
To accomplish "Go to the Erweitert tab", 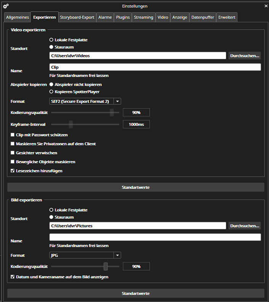I will (227, 17).
